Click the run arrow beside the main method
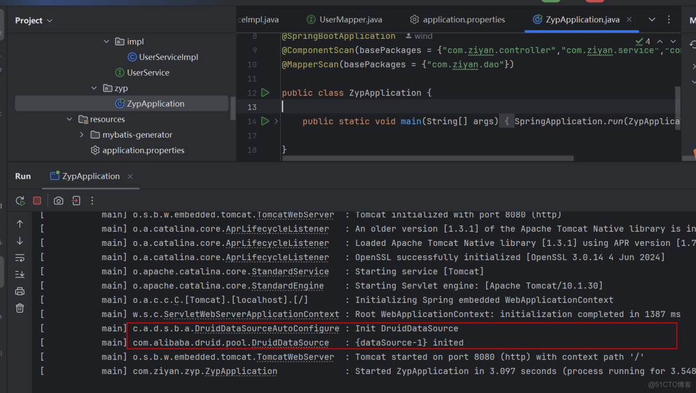 265,121
